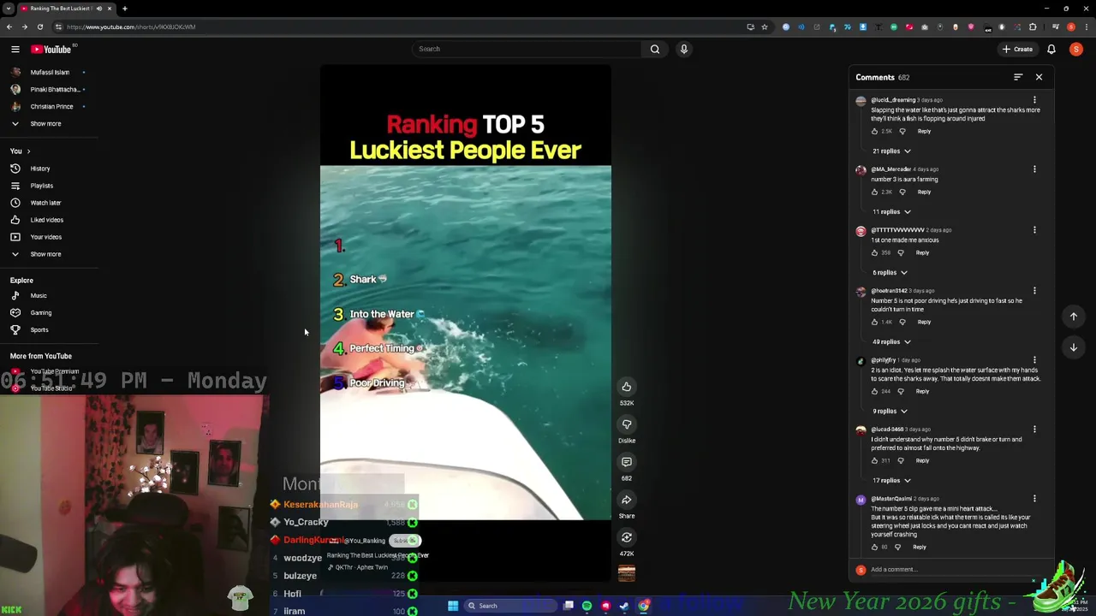Mute the YouTube tab via its audio icon
Image resolution: width=1096 pixels, height=616 pixels.
(x=99, y=9)
